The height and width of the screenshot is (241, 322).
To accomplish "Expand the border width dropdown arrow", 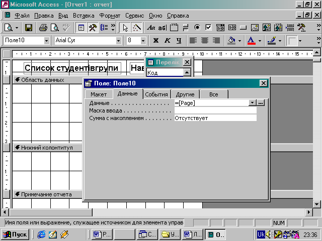I will click(300, 41).
